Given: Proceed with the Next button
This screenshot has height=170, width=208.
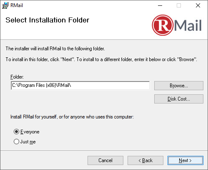Looking at the screenshot, I should [x=185, y=160].
